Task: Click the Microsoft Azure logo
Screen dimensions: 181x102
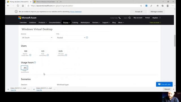Action: 27,18
